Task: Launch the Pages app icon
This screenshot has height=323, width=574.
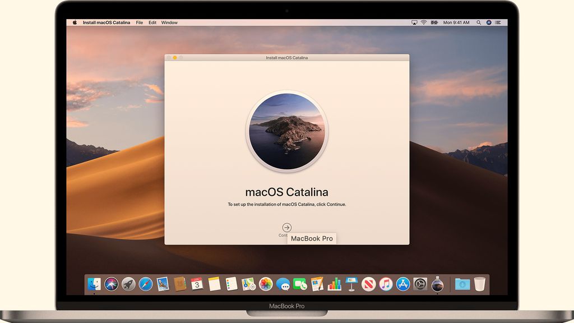Action: (317, 284)
